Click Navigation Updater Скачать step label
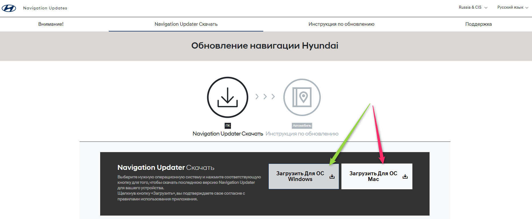 228,134
